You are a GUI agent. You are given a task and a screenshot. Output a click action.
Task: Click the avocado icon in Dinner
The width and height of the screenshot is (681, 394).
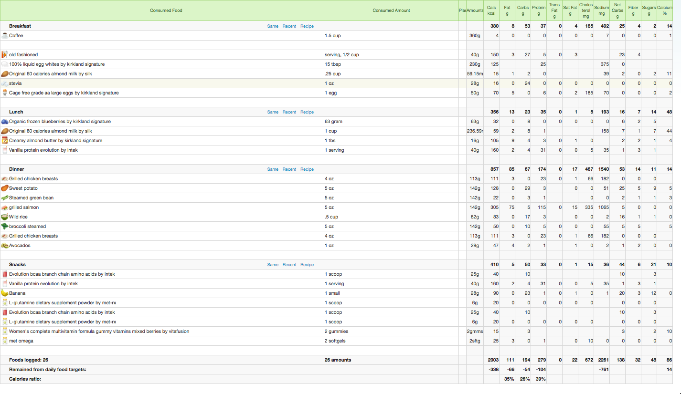[5, 246]
